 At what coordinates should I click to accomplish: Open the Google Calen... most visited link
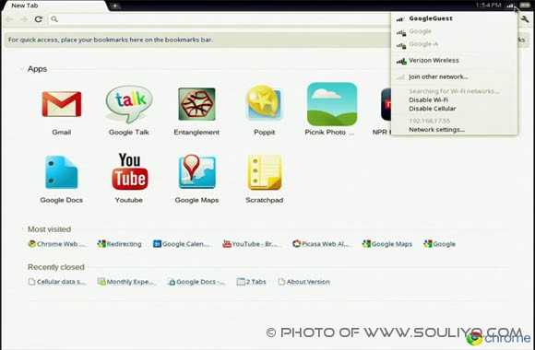click(x=181, y=244)
